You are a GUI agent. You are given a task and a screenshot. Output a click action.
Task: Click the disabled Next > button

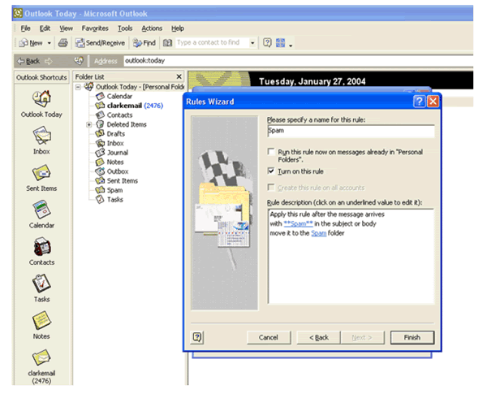click(x=362, y=337)
